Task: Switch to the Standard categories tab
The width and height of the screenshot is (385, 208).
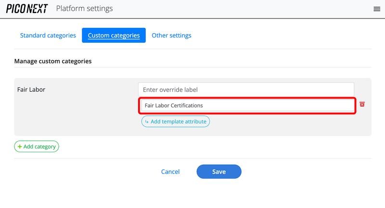Action: 48,36
